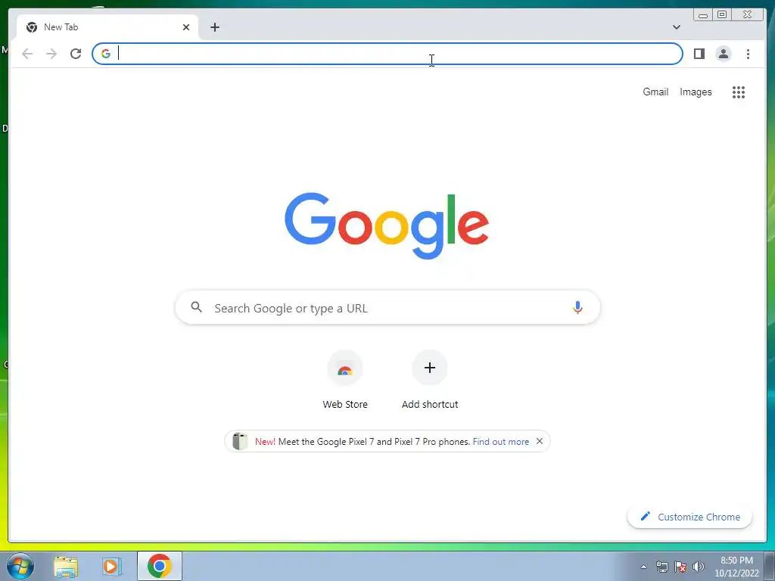The width and height of the screenshot is (775, 581).
Task: Click the magnifier icon in search box
Action: pos(196,307)
